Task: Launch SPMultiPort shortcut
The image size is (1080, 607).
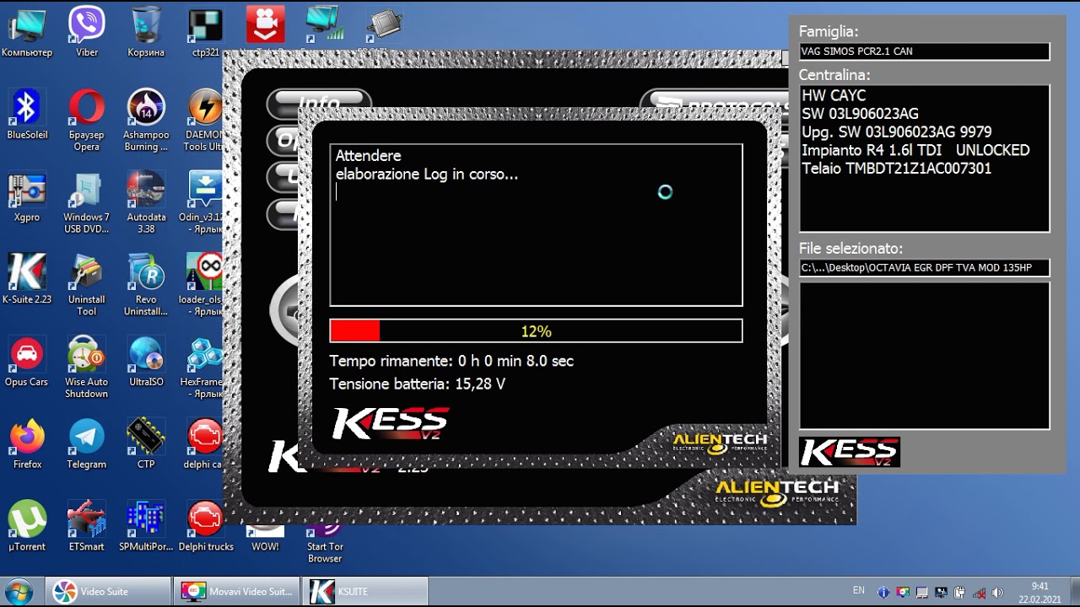Action: (146, 526)
